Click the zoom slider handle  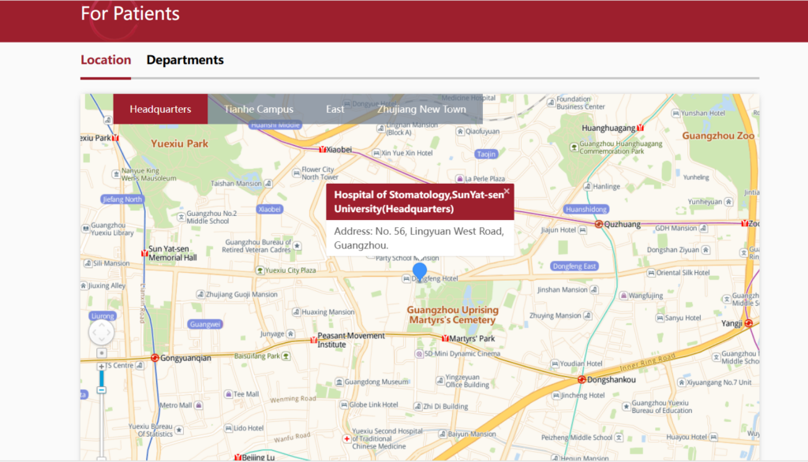[x=102, y=390]
